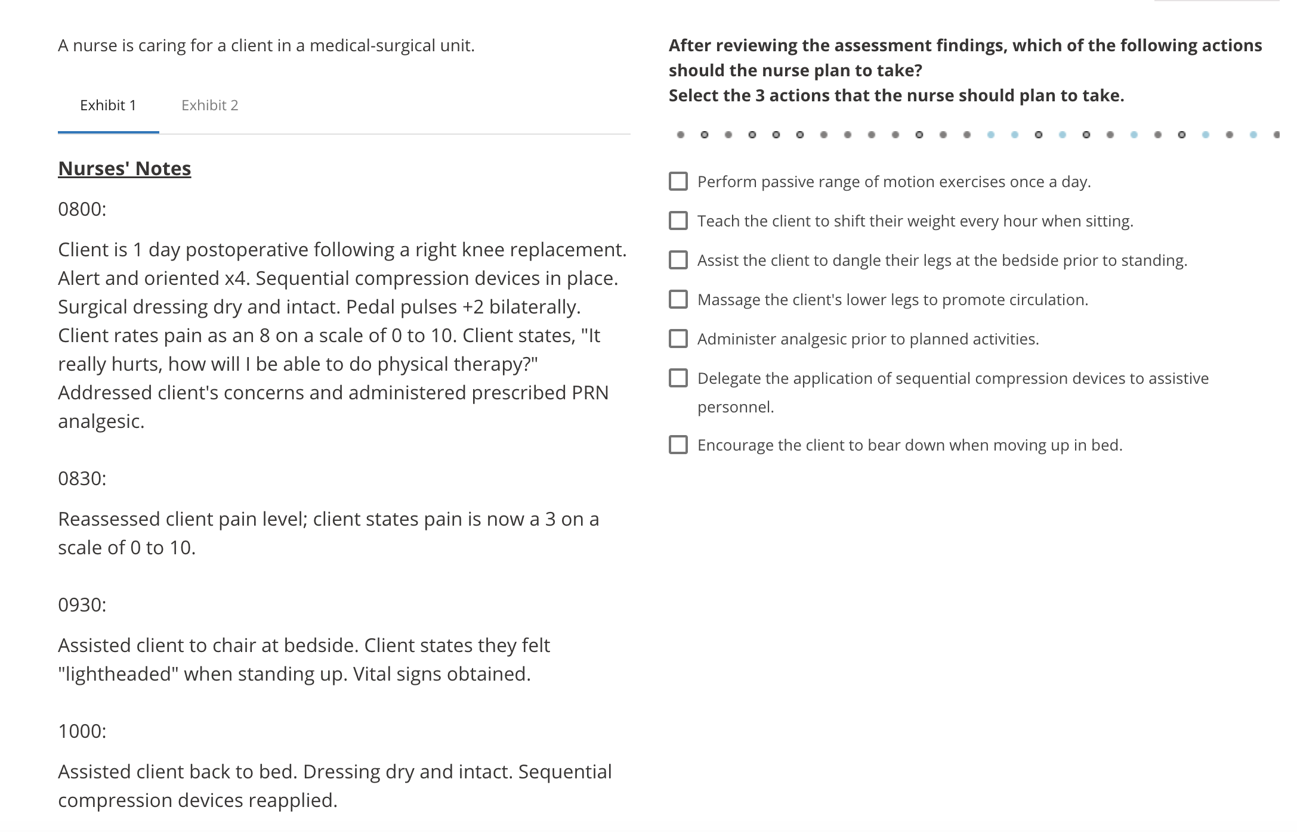
Task: Check "Administer analgesic prior to planned activities"
Action: 678,339
